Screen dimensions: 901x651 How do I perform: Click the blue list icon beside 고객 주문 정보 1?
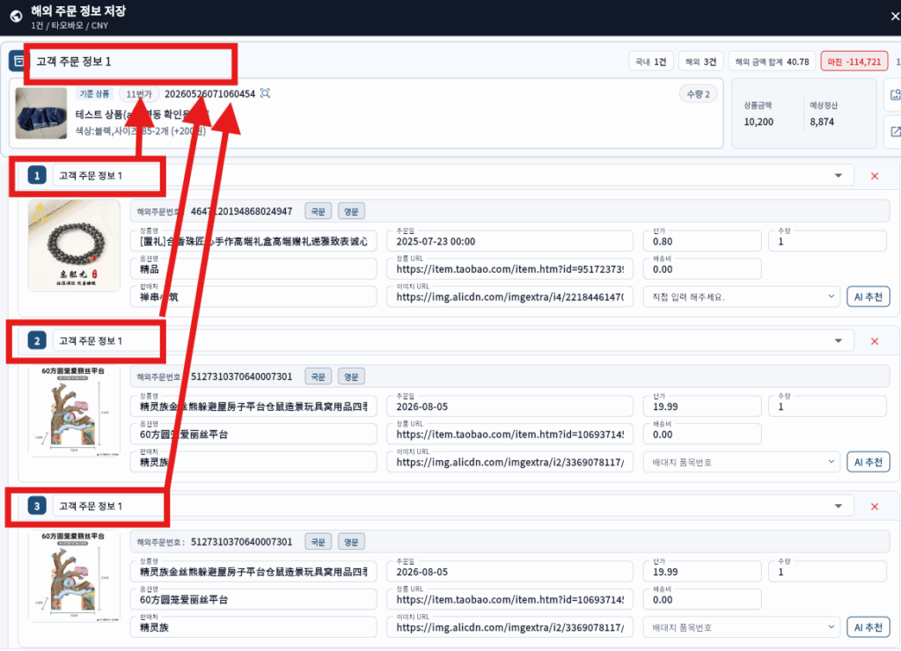pos(18,61)
